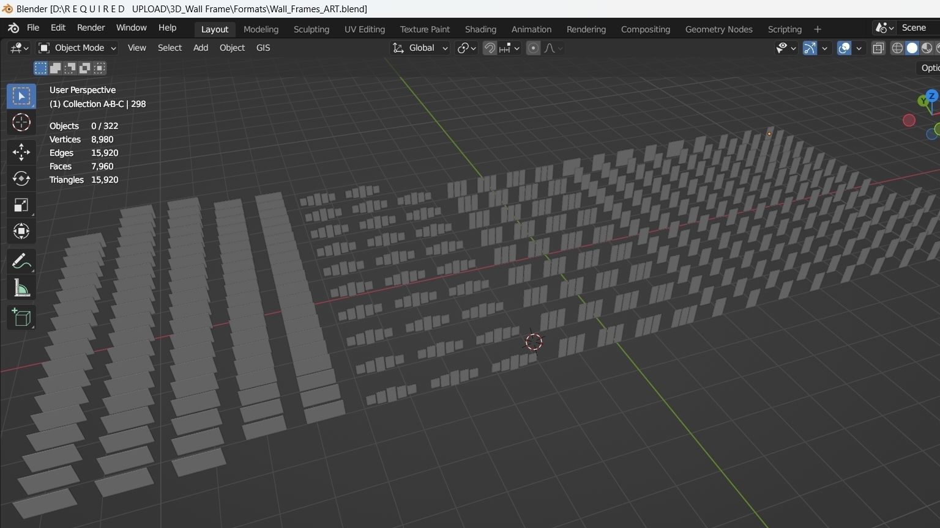This screenshot has height=528, width=940.
Task: Open the viewport View menu
Action: [136, 48]
